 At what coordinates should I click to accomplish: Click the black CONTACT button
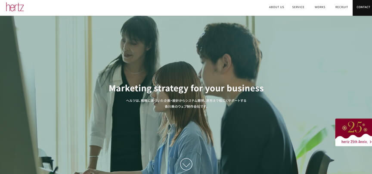(x=362, y=8)
